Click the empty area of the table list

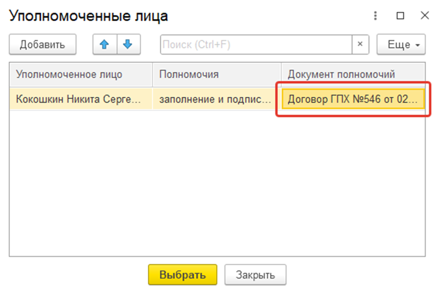[x=217, y=182]
